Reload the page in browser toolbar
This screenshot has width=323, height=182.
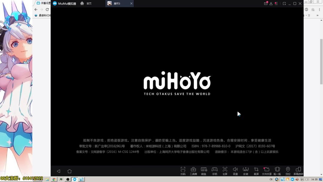47,10
